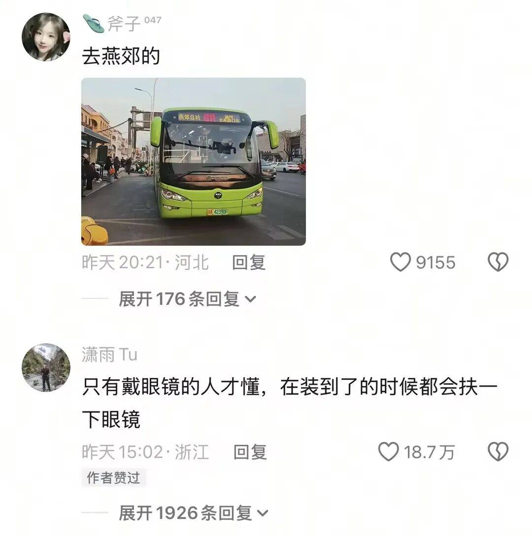Reply to the 去燕郊的 comment
The width and height of the screenshot is (532, 537).
coord(249,263)
